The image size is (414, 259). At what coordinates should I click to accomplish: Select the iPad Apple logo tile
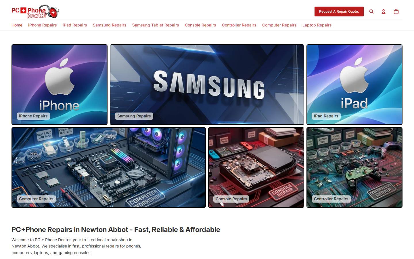click(354, 85)
